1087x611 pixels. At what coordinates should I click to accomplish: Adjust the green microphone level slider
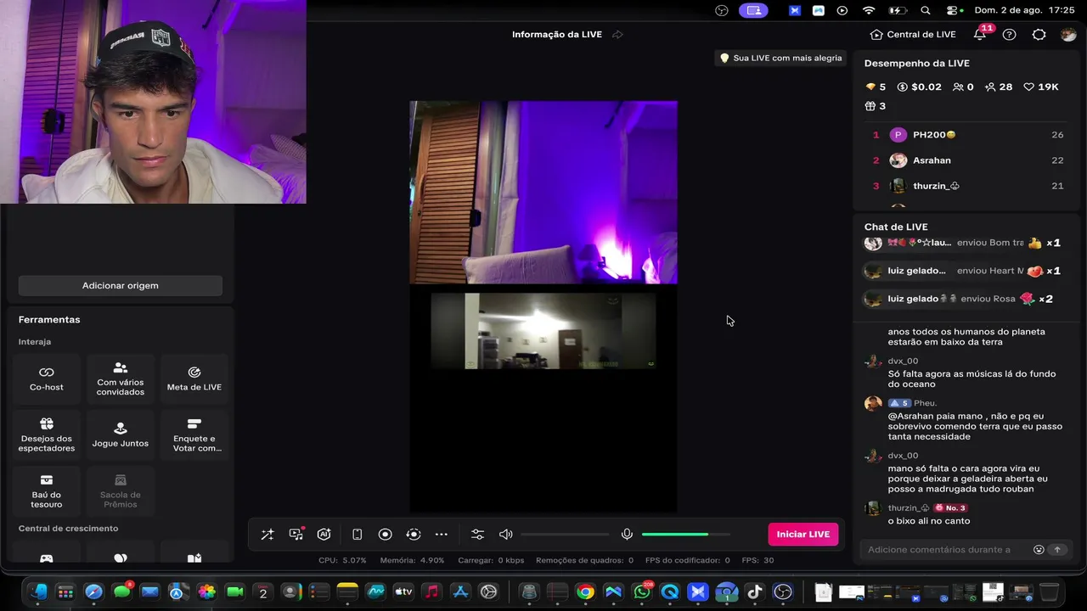tap(686, 535)
